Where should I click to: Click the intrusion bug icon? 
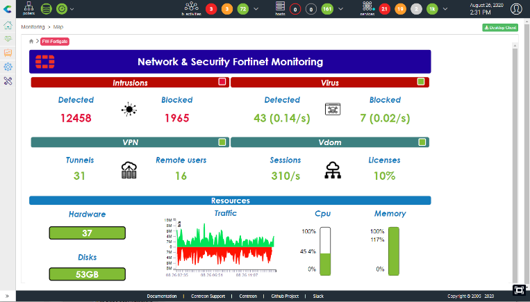pos(129,110)
